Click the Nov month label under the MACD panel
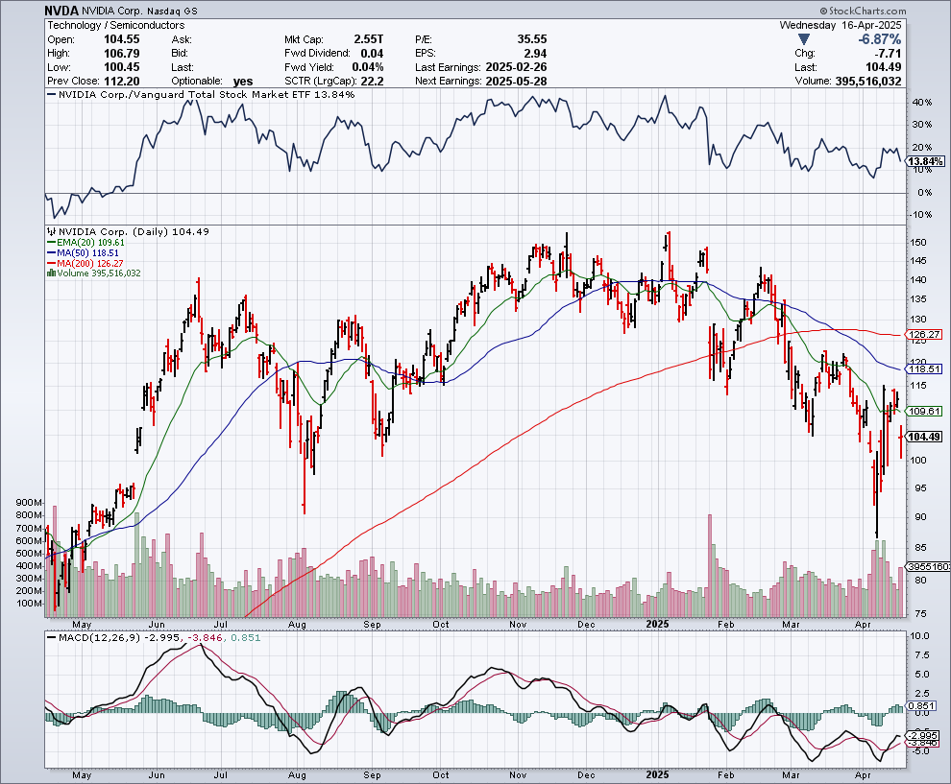Screen dimensions: 951x784 click(518, 775)
